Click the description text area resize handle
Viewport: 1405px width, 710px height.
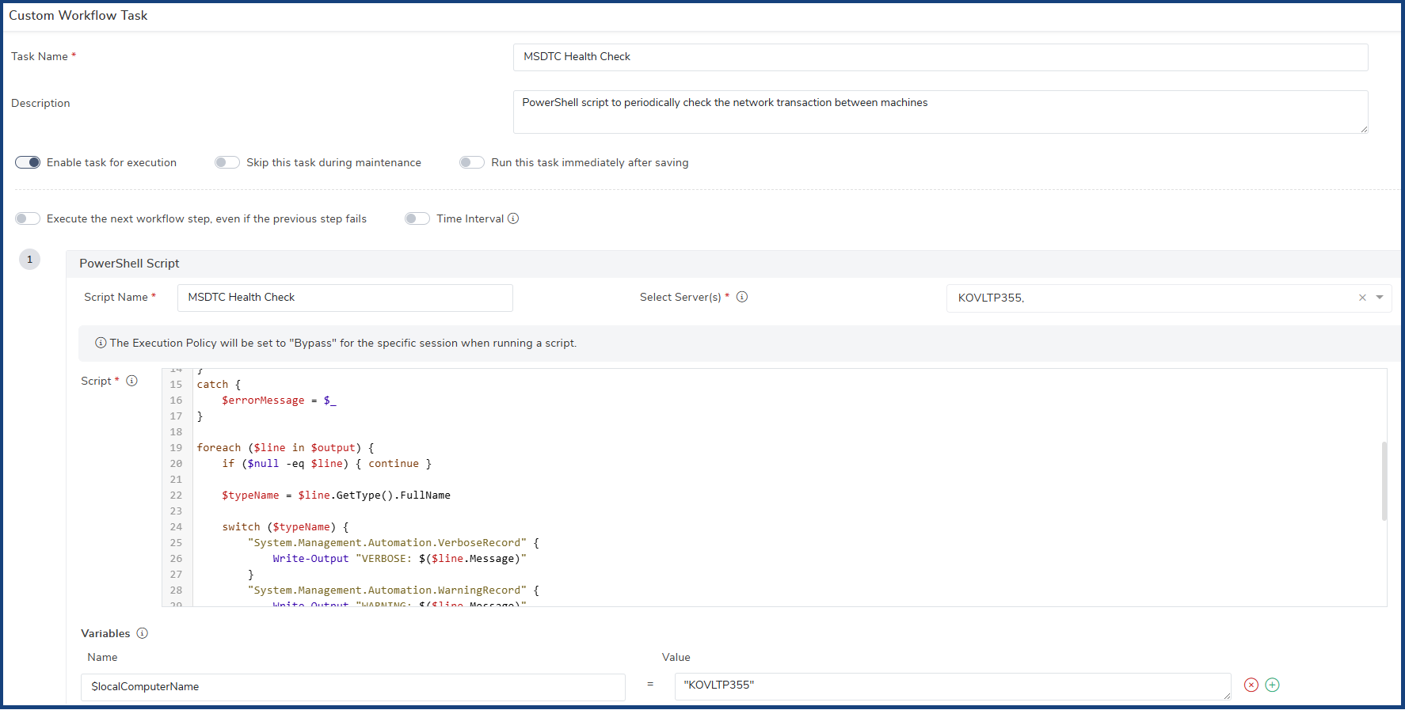[1364, 129]
